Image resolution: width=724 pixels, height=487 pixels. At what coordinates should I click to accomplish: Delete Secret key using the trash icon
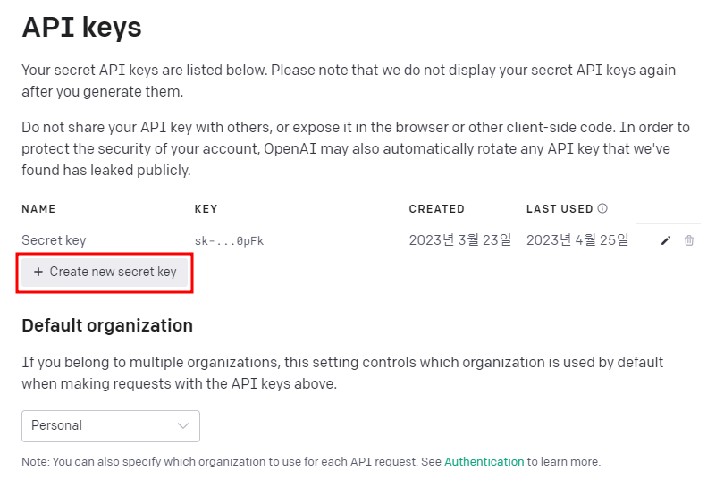(x=689, y=240)
